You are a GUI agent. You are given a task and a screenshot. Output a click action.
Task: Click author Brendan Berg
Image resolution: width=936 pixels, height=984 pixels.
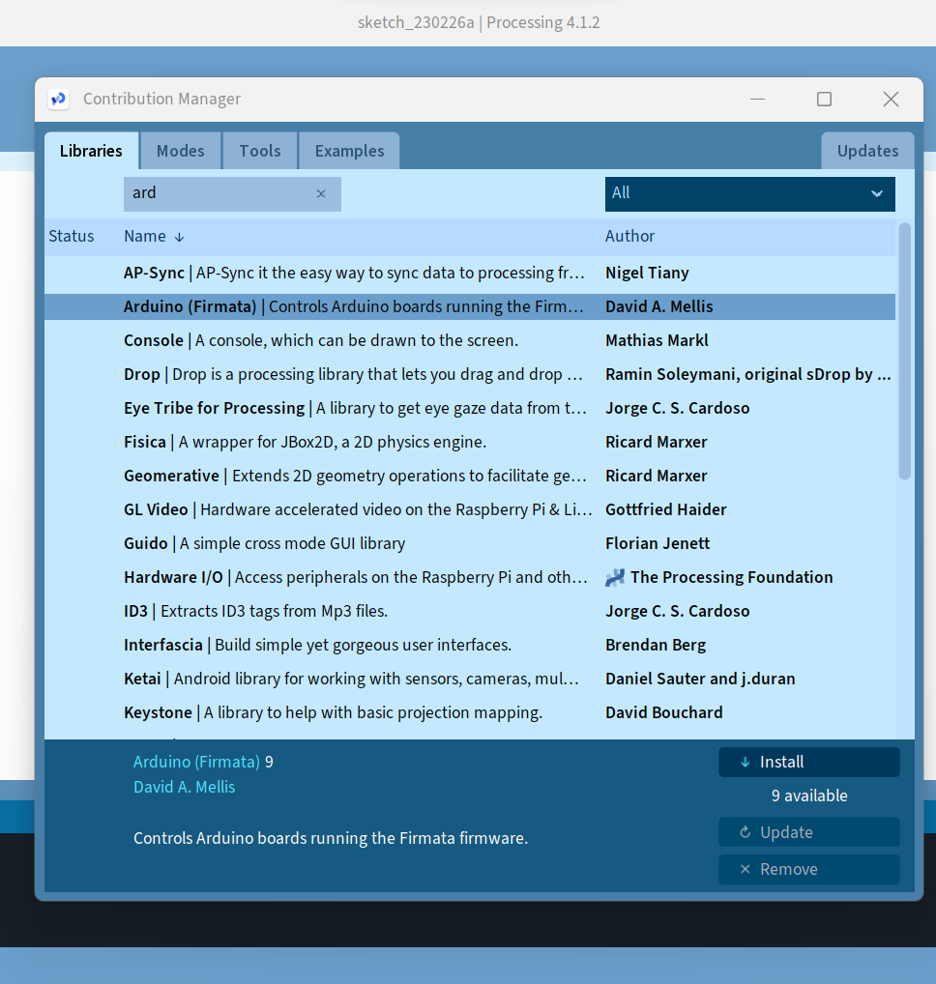656,646
